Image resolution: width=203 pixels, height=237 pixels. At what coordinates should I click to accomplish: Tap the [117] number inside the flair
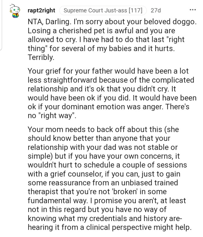click(x=135, y=10)
